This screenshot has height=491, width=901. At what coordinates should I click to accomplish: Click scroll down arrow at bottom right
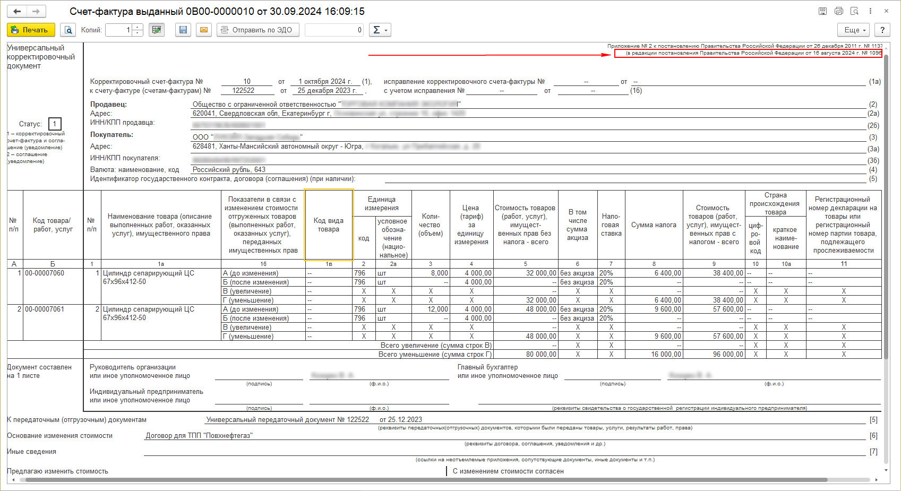[x=886, y=471]
